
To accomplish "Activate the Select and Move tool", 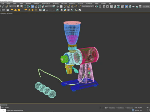I will (32, 7).
